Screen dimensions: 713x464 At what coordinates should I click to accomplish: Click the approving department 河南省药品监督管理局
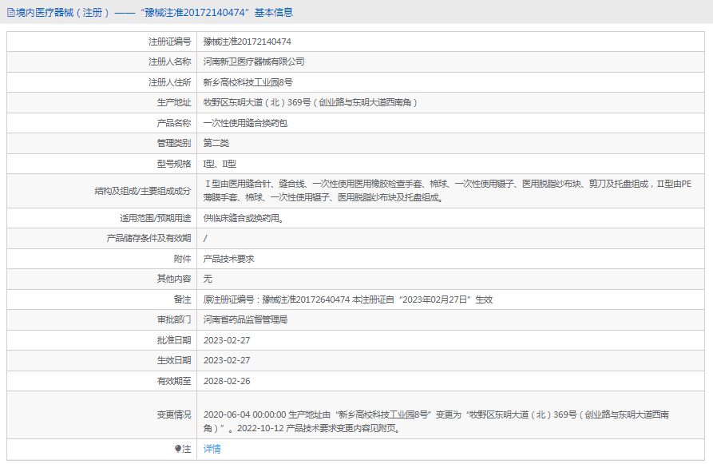pyautogui.click(x=245, y=319)
